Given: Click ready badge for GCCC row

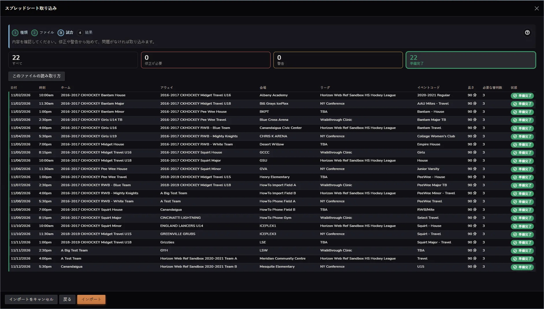Looking at the screenshot, I should point(522,153).
